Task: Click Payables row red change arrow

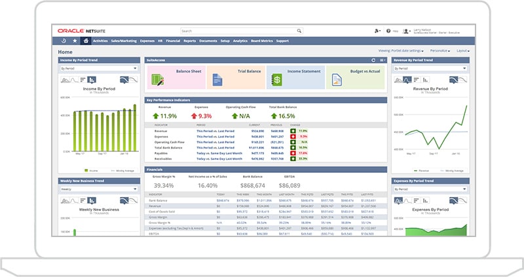Action: click(293, 153)
